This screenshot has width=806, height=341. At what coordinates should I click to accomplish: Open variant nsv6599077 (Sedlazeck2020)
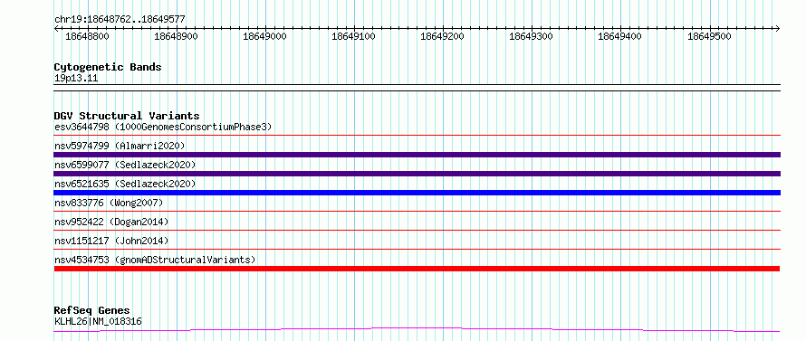(125, 165)
